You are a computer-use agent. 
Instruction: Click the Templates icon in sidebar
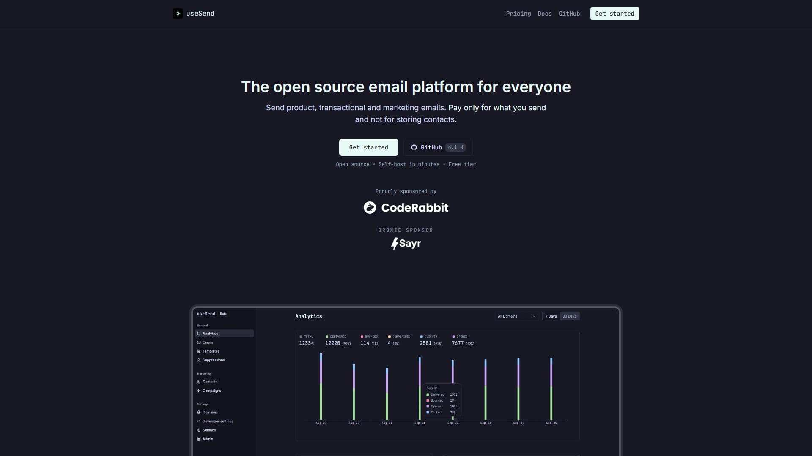pos(199,351)
